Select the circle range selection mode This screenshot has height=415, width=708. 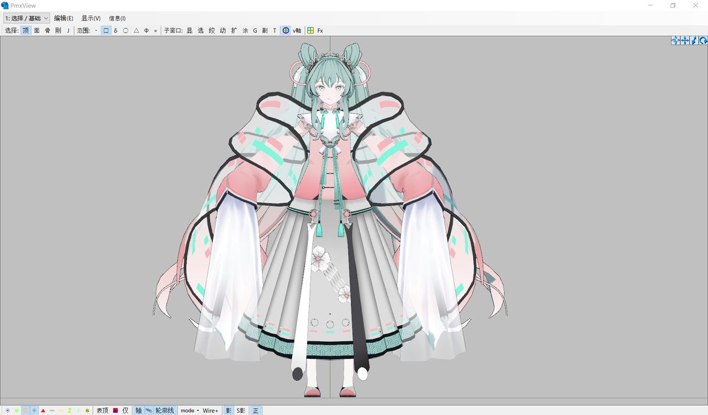pyautogui.click(x=126, y=30)
